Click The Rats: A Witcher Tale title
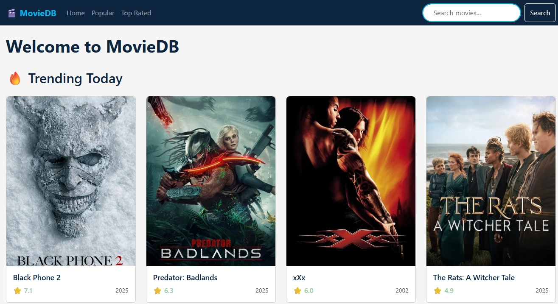The width and height of the screenshot is (558, 304). point(474,278)
